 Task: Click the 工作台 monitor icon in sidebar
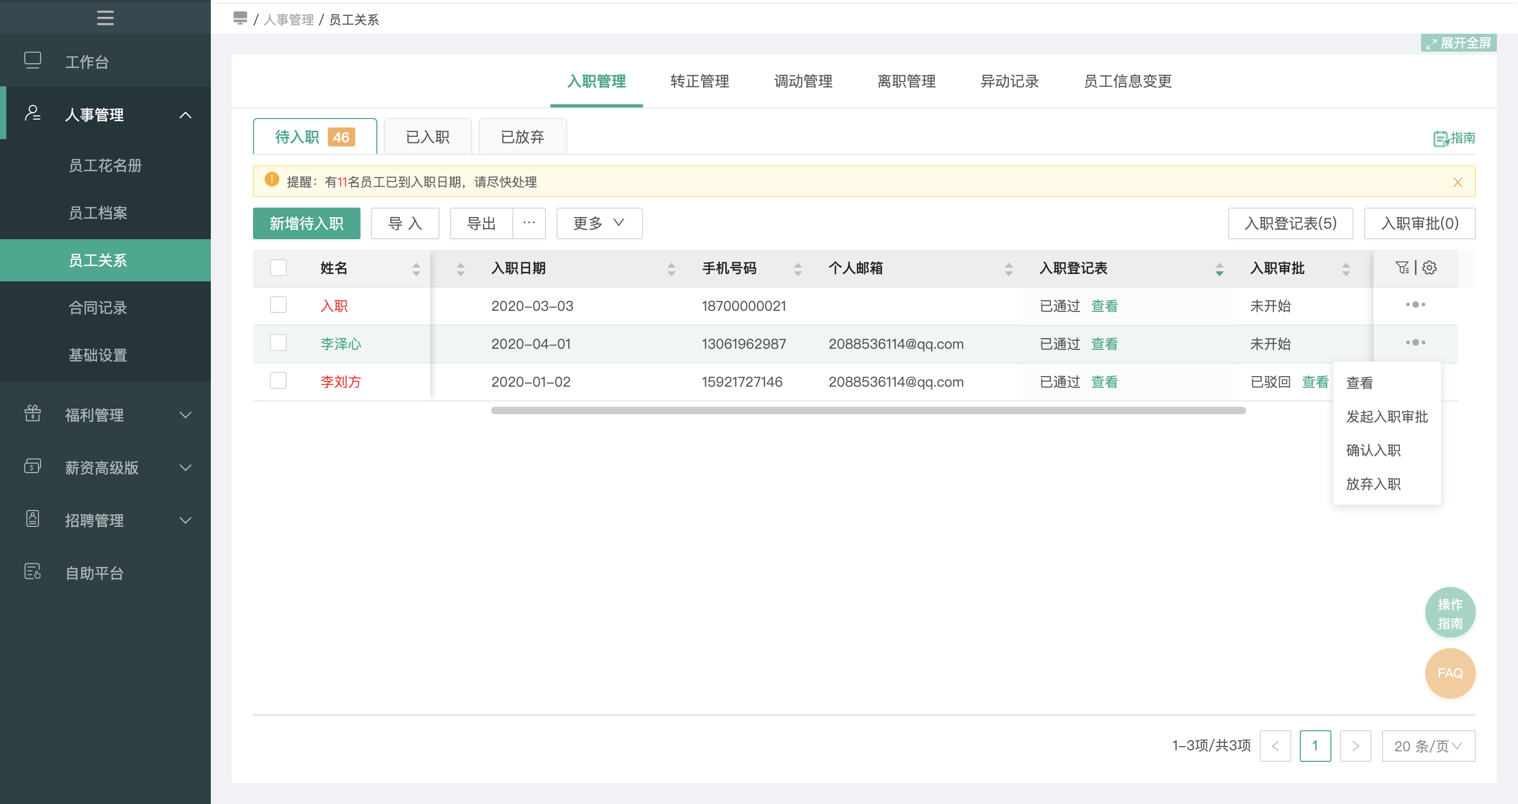pos(32,61)
